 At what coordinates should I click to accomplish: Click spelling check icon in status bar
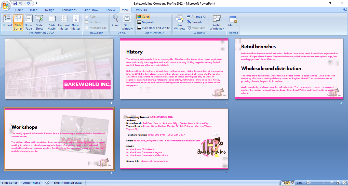pyautogui.click(x=47, y=183)
